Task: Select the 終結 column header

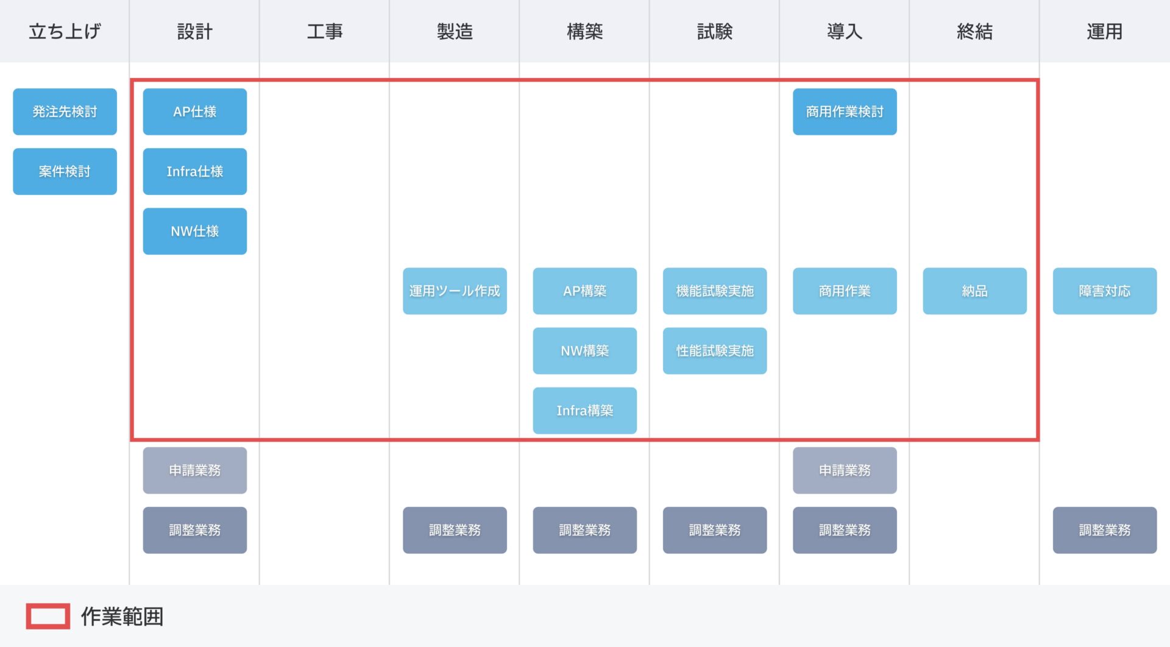Action: tap(974, 31)
